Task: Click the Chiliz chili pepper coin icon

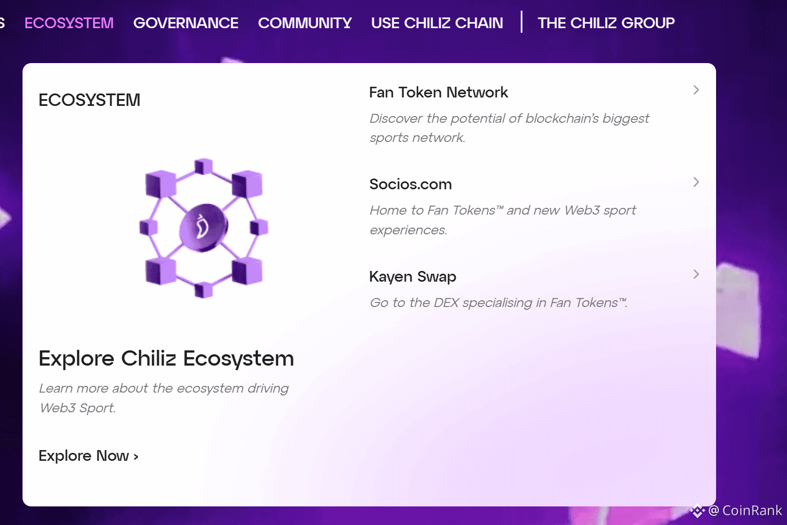Action: [203, 228]
